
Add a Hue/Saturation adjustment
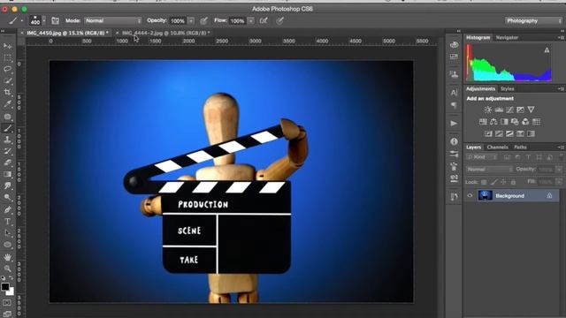483,122
